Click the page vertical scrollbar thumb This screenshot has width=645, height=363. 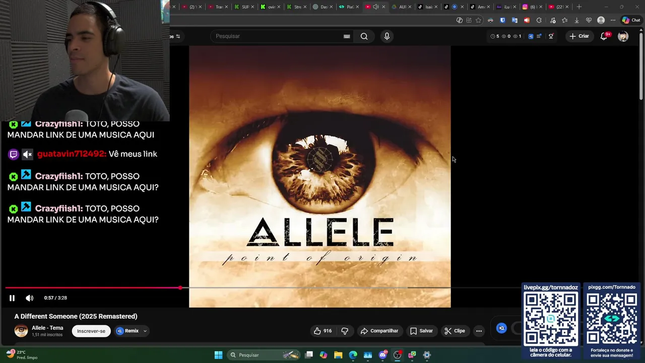(x=640, y=66)
